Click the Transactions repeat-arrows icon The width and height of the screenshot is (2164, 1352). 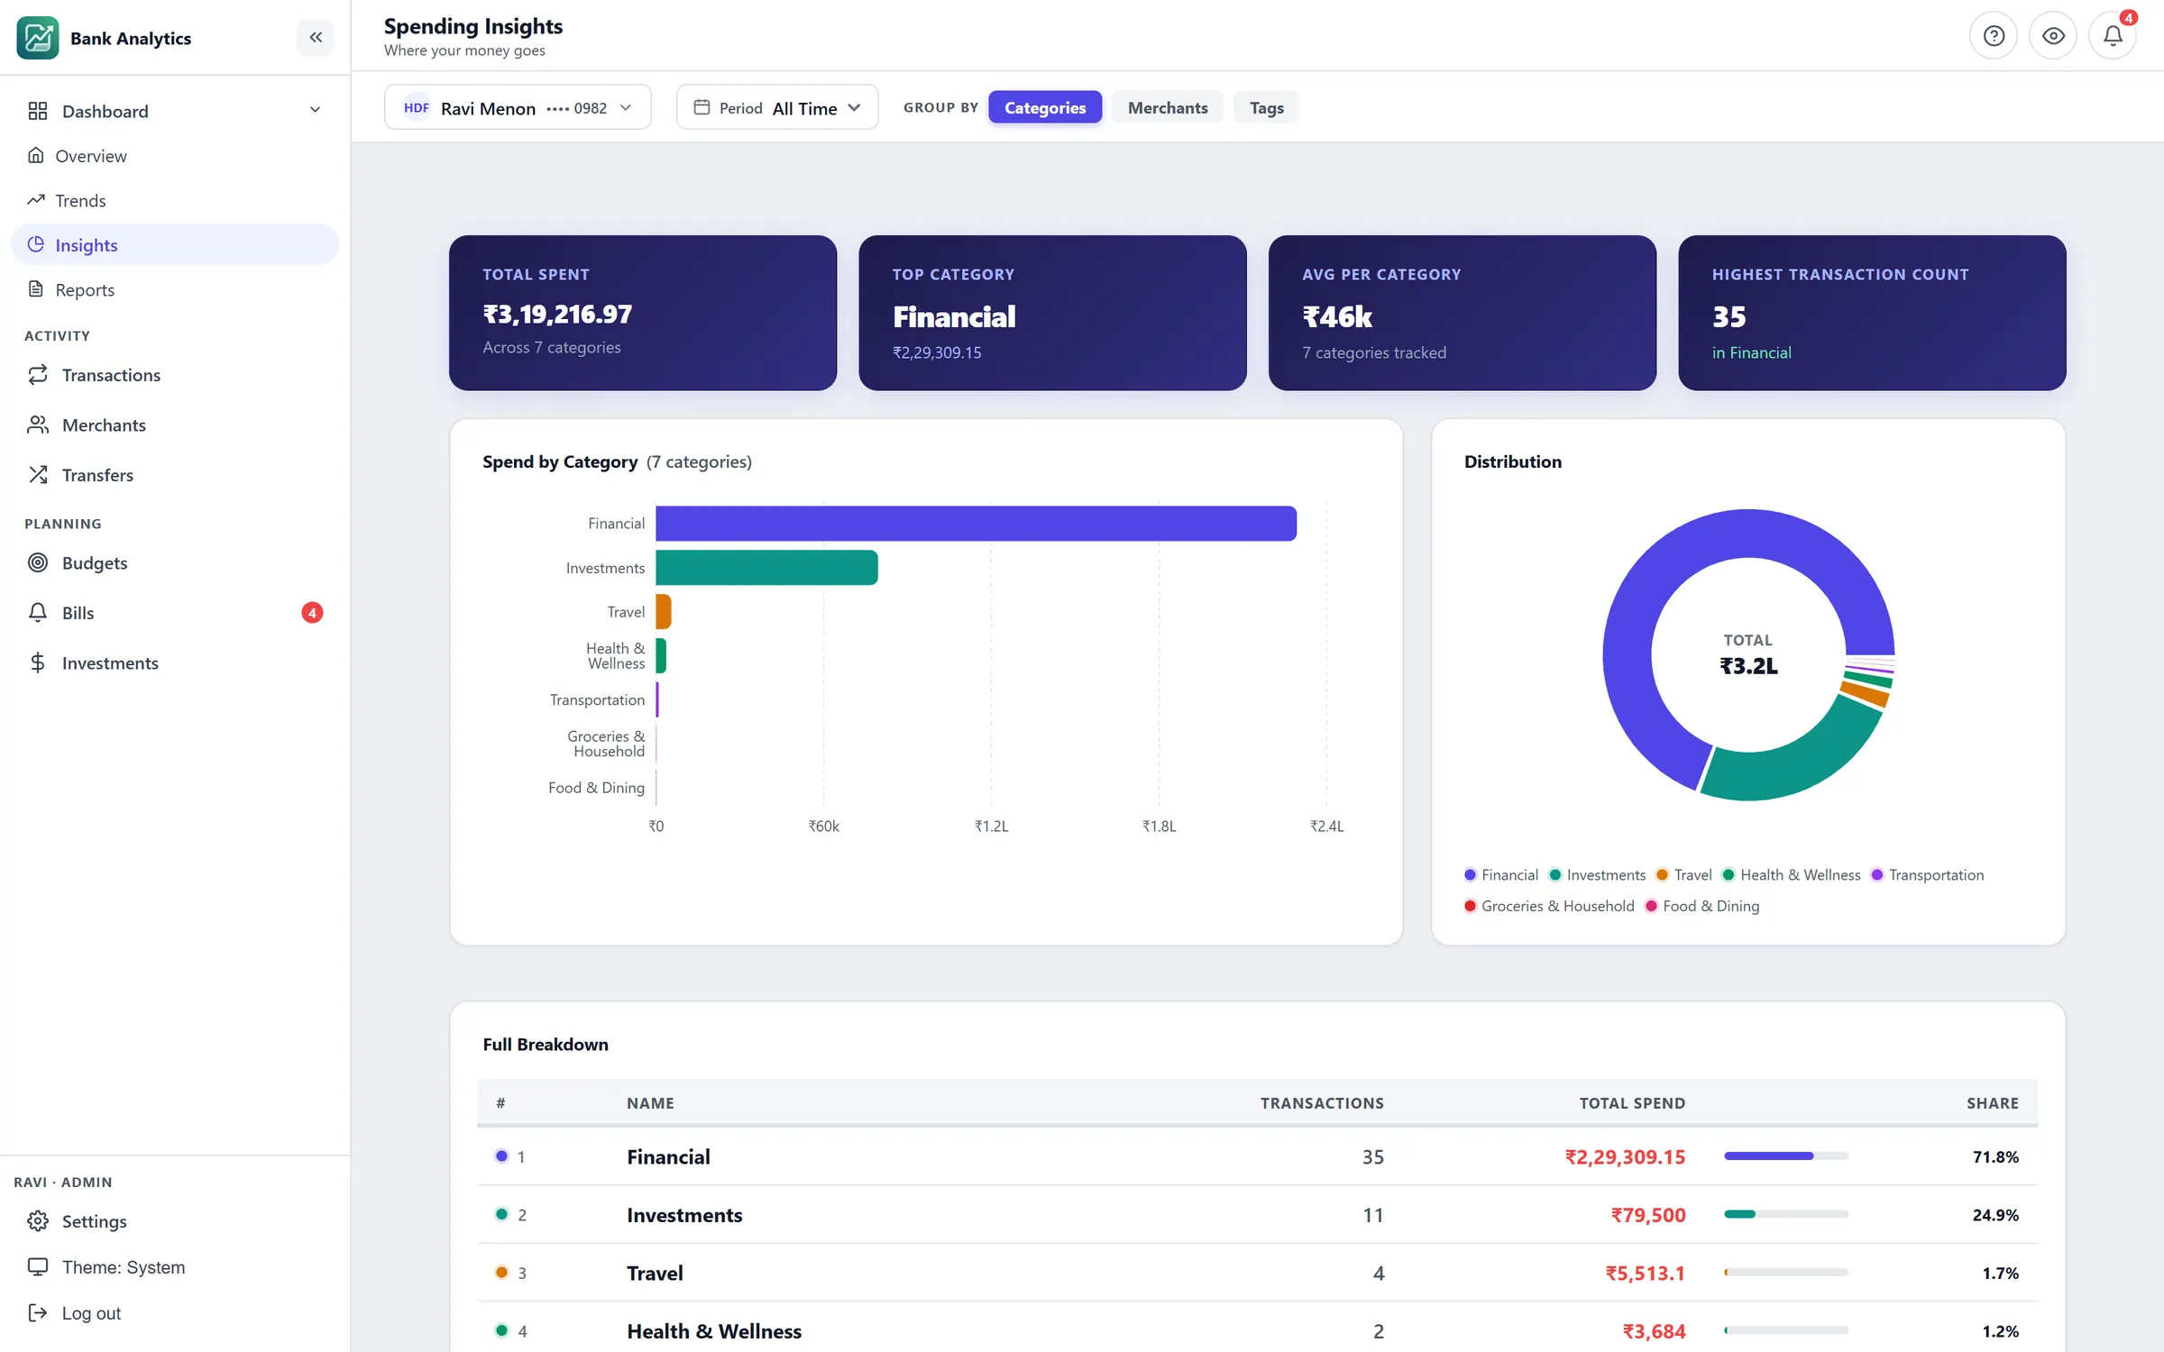[x=38, y=375]
